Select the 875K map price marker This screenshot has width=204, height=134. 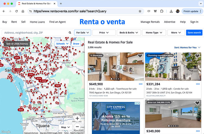pos(39,78)
